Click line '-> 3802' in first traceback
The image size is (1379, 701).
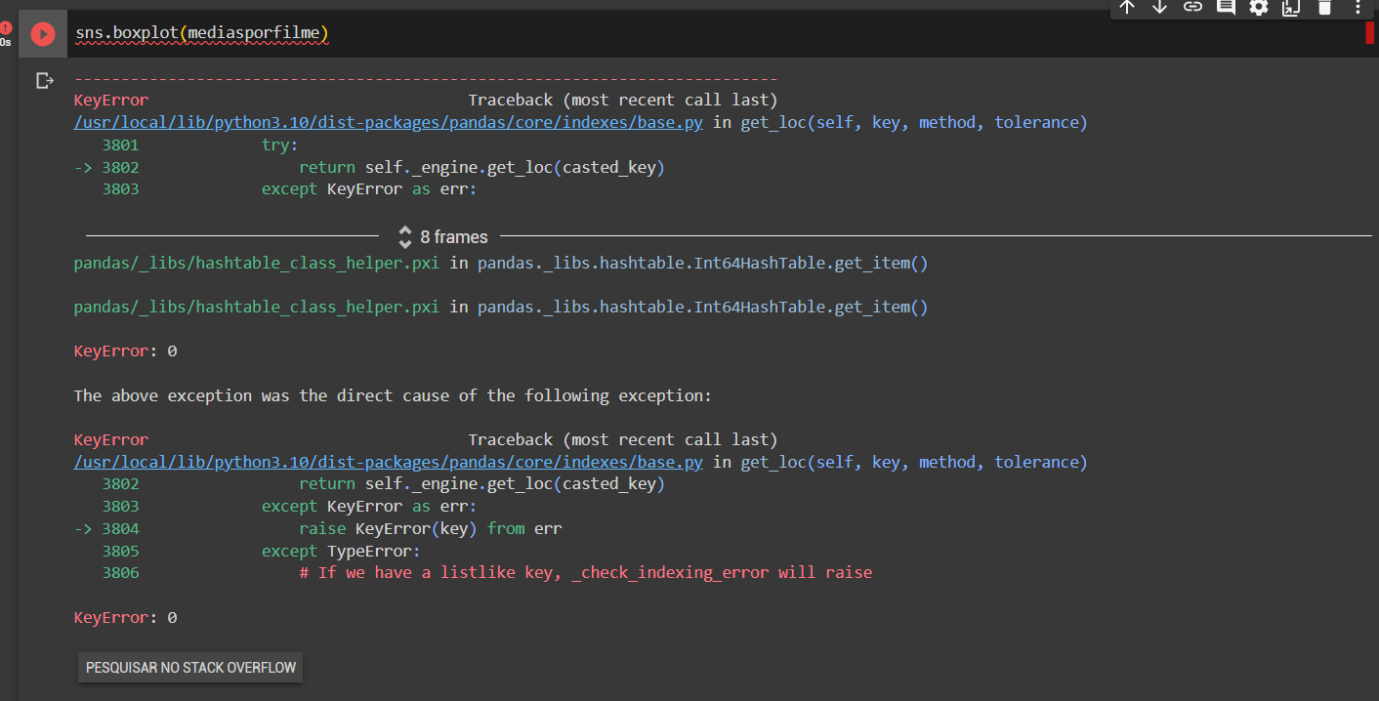point(369,168)
